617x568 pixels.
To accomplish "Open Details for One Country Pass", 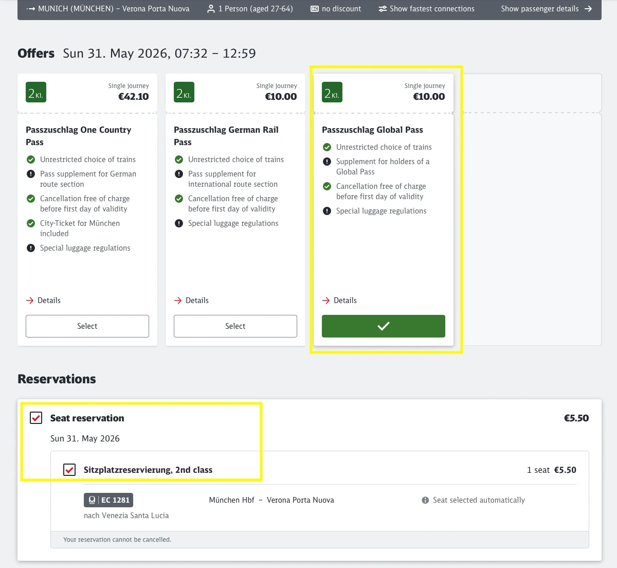I will coord(49,300).
